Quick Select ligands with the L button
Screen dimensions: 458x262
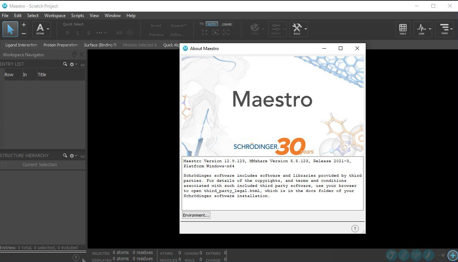(78, 33)
